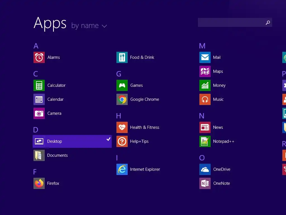The image size is (286, 215).
Task: Click the 'Camera' text label
Action: pyautogui.click(x=54, y=113)
